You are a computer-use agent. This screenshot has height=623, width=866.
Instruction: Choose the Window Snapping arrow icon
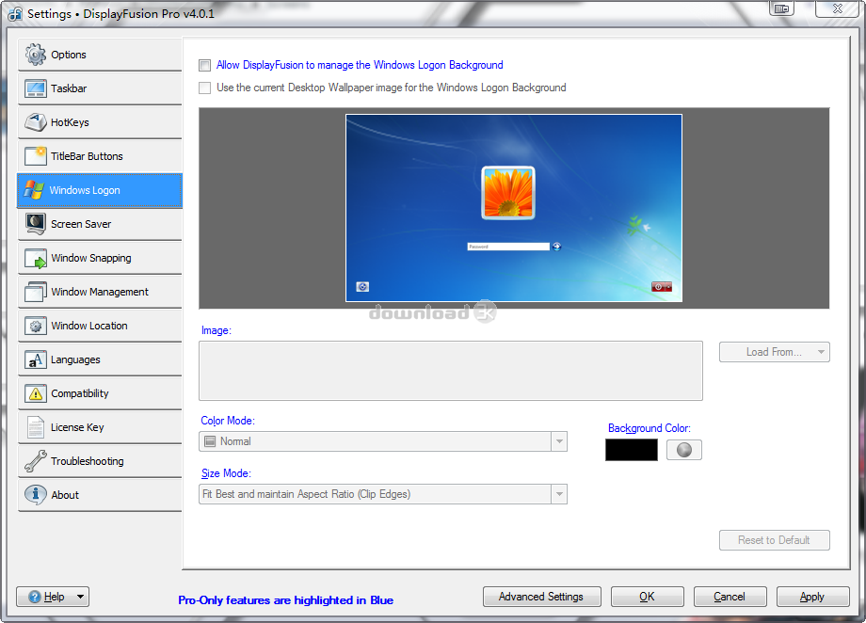point(36,258)
